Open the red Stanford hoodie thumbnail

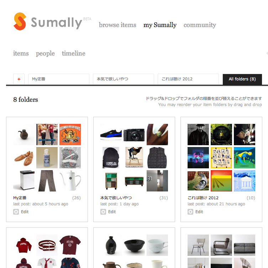point(24,245)
